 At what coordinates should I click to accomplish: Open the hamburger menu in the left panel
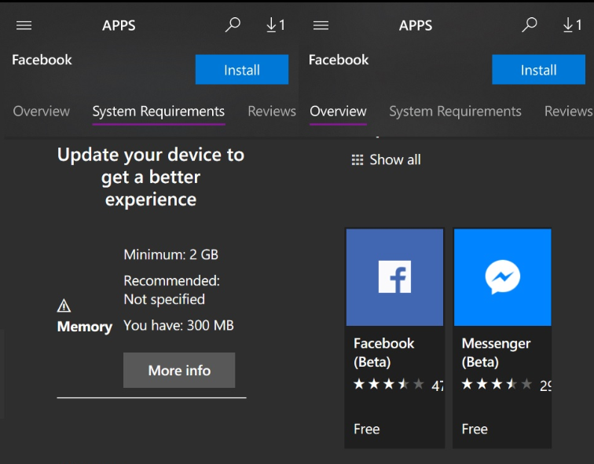(24, 25)
